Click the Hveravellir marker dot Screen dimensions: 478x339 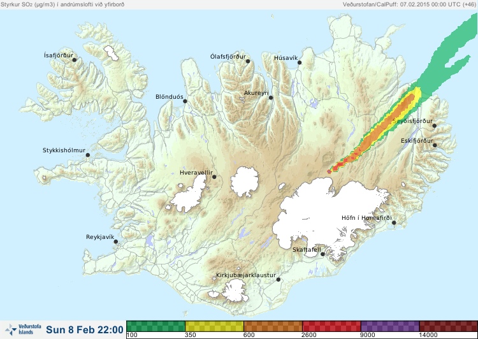click(x=214, y=177)
